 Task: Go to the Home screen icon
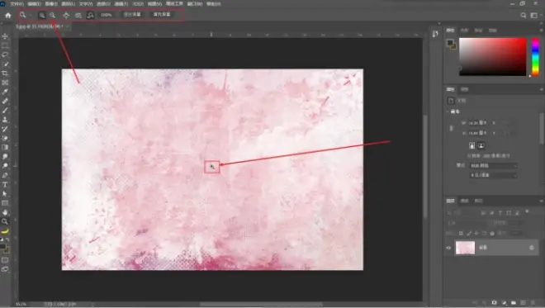coord(8,15)
